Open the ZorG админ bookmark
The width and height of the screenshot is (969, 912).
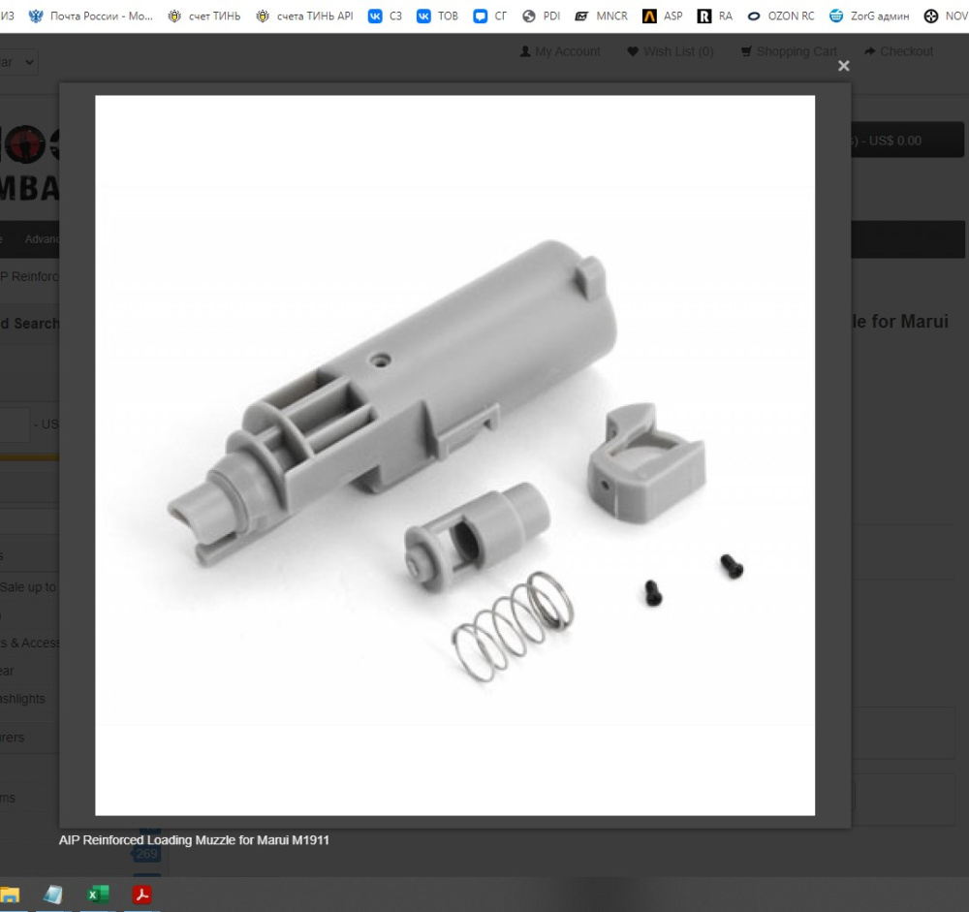(x=869, y=16)
